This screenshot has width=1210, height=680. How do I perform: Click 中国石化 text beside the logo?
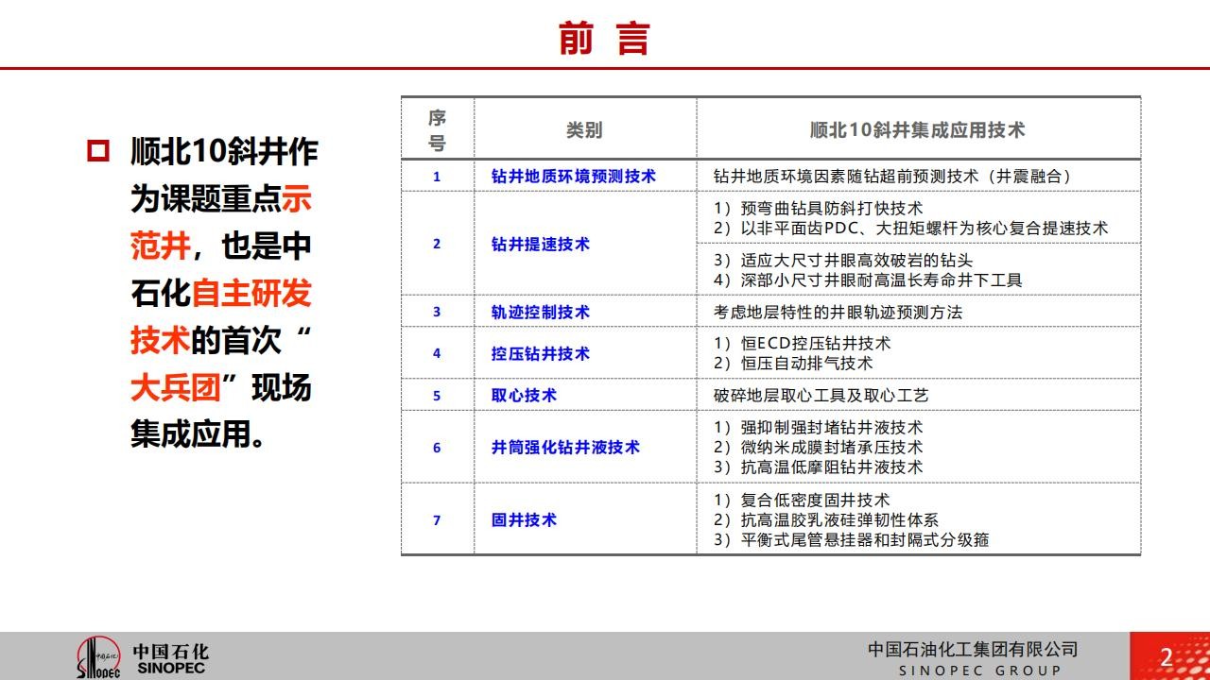click(170, 651)
